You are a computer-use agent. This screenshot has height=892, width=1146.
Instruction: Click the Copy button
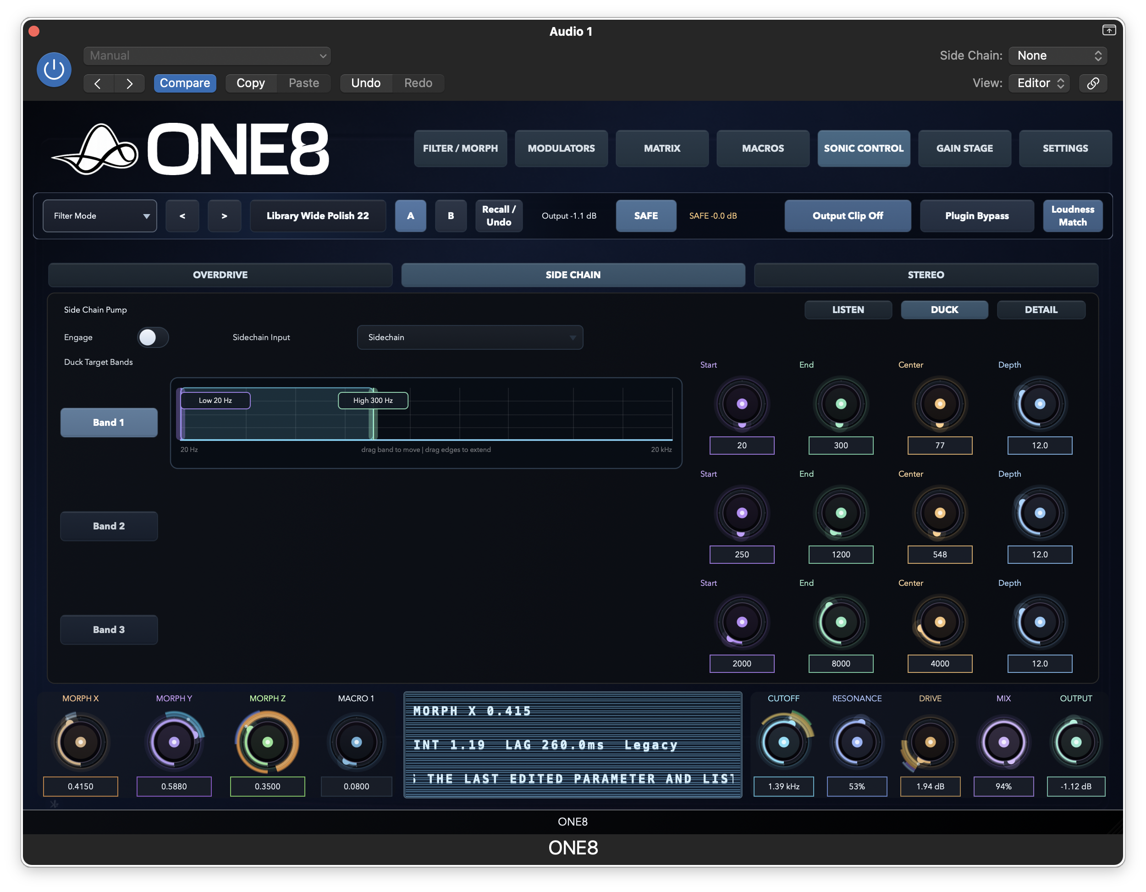pos(251,83)
